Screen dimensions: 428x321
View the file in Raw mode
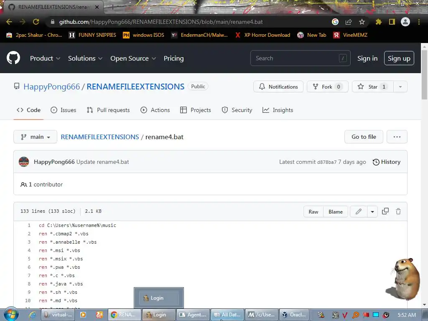tap(313, 211)
